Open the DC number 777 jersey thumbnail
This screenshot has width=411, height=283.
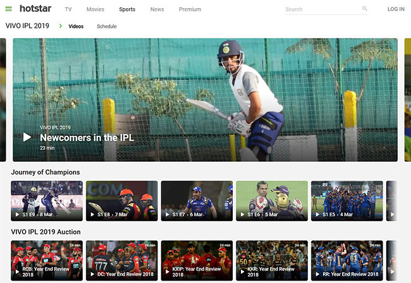point(122,260)
